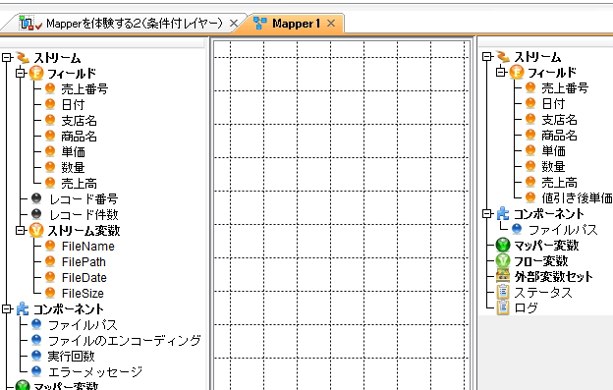This screenshot has height=390, width=613.
Task: Select FileName stream variable
Action: pos(88,247)
